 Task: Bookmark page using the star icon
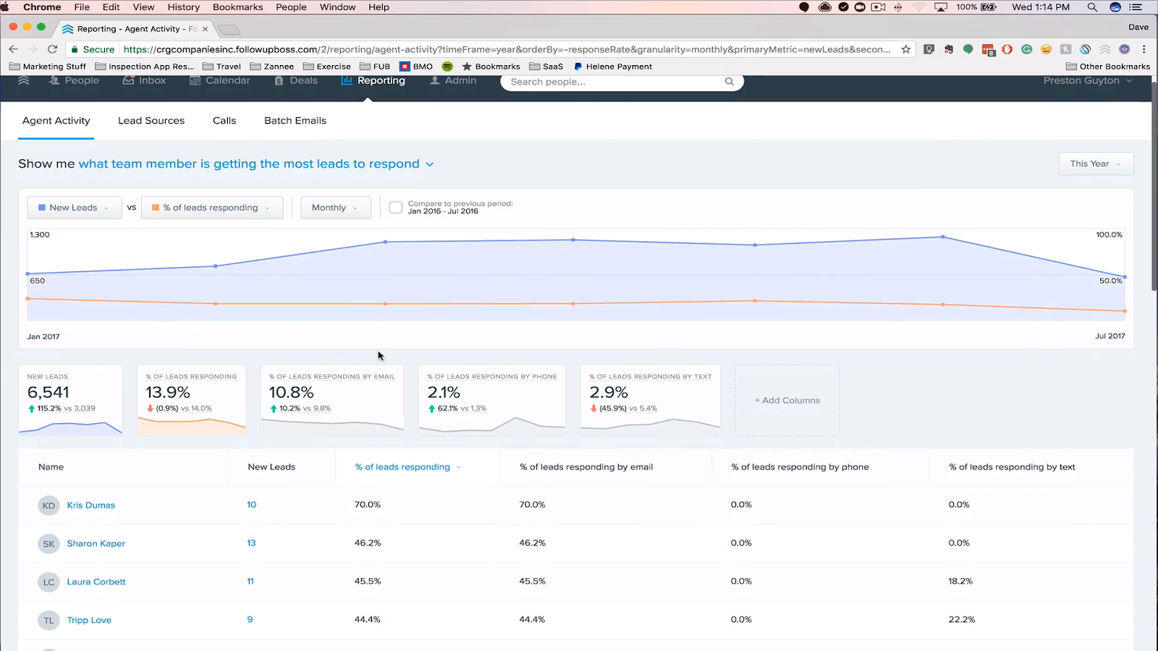coord(905,49)
